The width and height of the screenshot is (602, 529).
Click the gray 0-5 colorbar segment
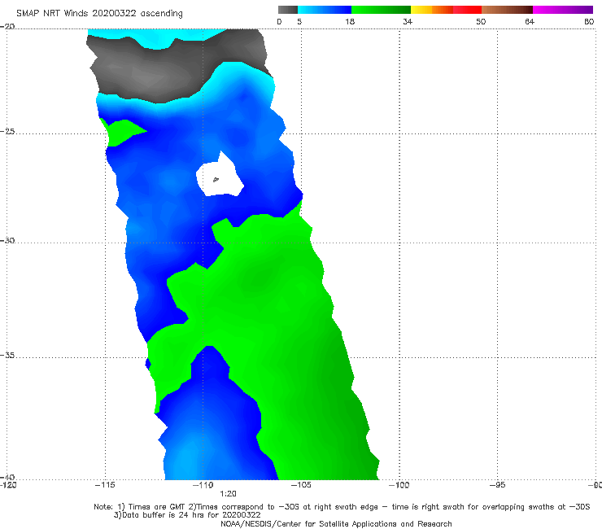(x=288, y=10)
